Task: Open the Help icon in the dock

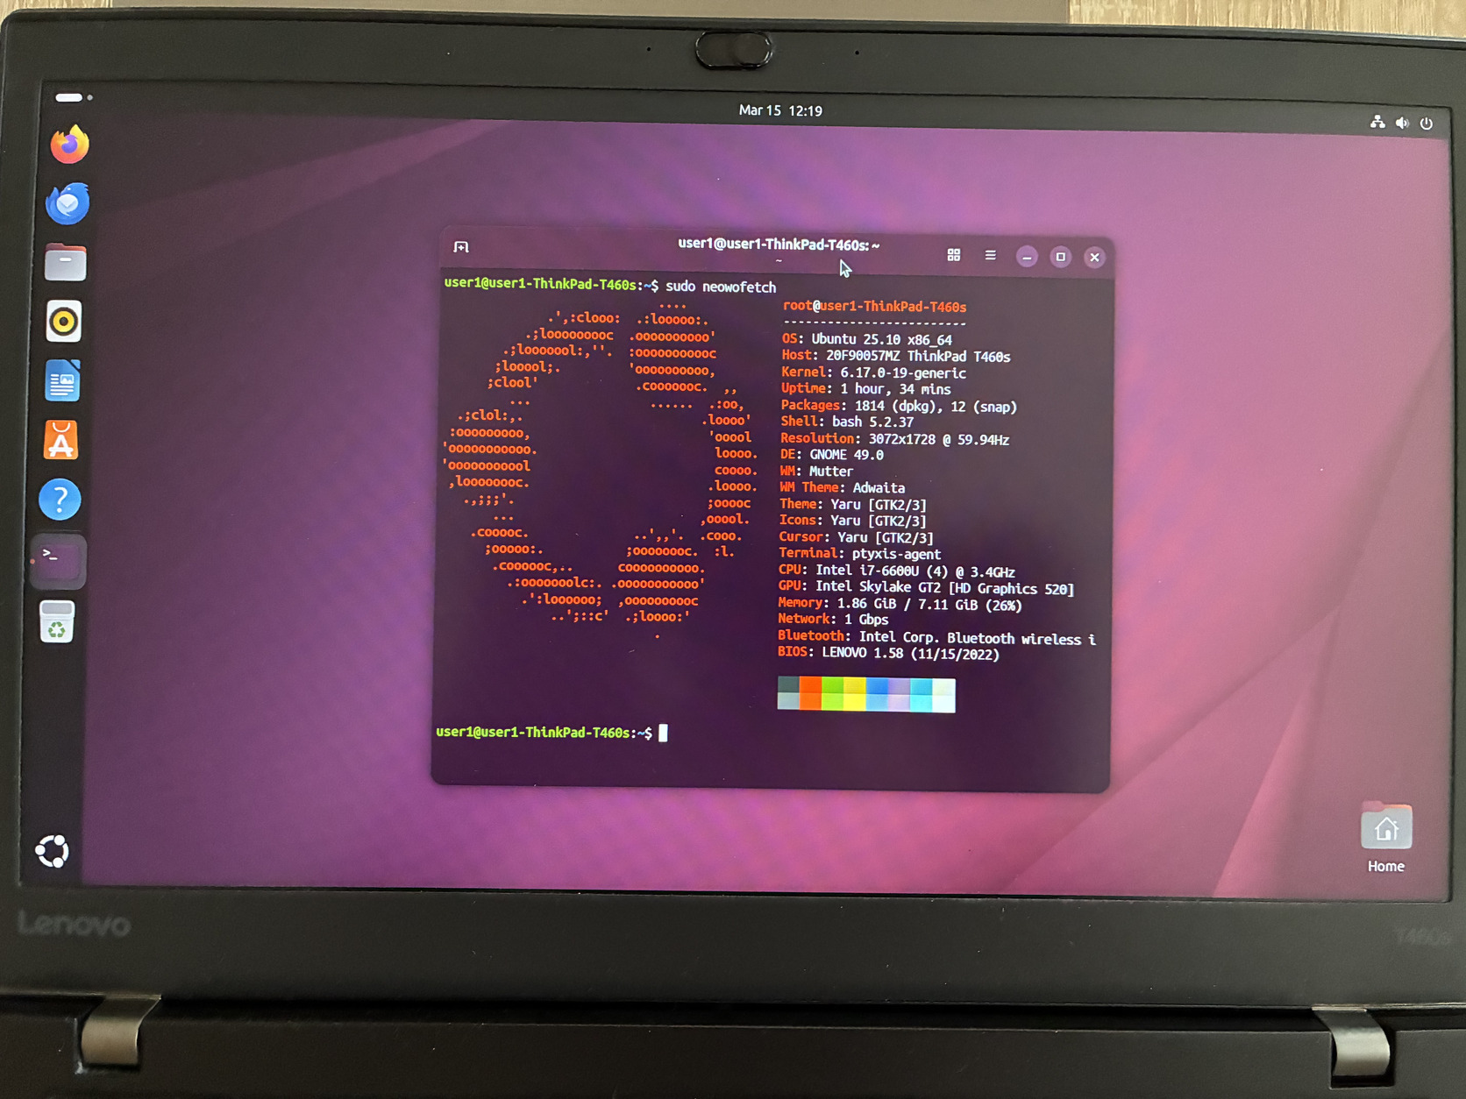Action: (x=60, y=500)
